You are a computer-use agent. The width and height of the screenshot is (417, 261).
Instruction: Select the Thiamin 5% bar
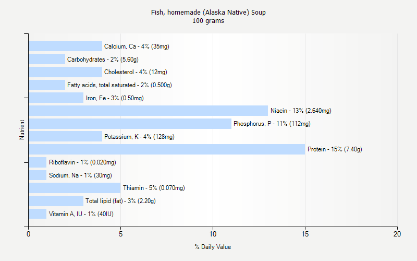pos(75,188)
